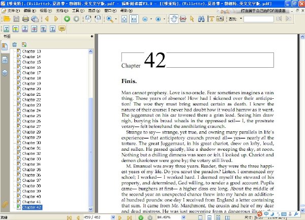Select the yellow note comment tool
Screen dimensions: 305x220
coord(62,29)
